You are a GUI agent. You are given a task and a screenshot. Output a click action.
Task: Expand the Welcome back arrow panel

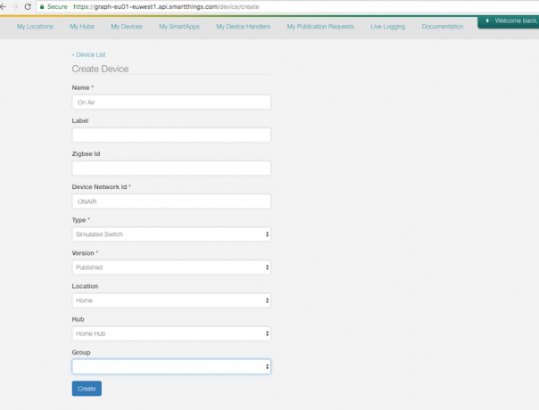coord(487,21)
